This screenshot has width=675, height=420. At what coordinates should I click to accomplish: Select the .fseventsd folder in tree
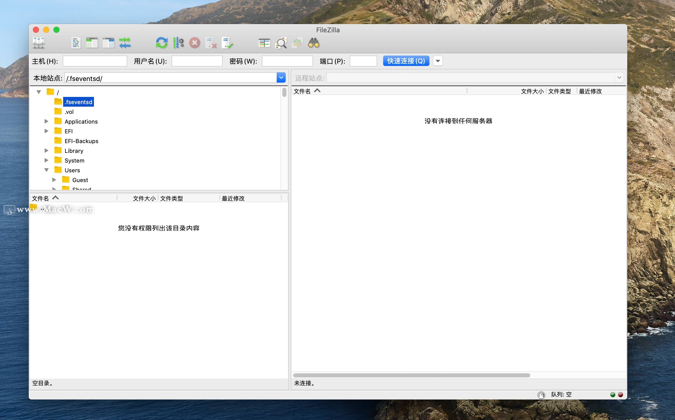click(78, 102)
